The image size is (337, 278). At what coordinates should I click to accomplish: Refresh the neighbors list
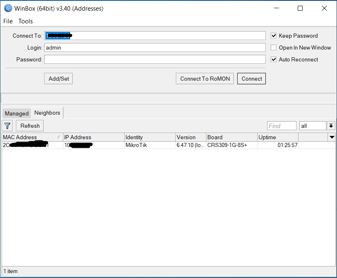coord(30,126)
